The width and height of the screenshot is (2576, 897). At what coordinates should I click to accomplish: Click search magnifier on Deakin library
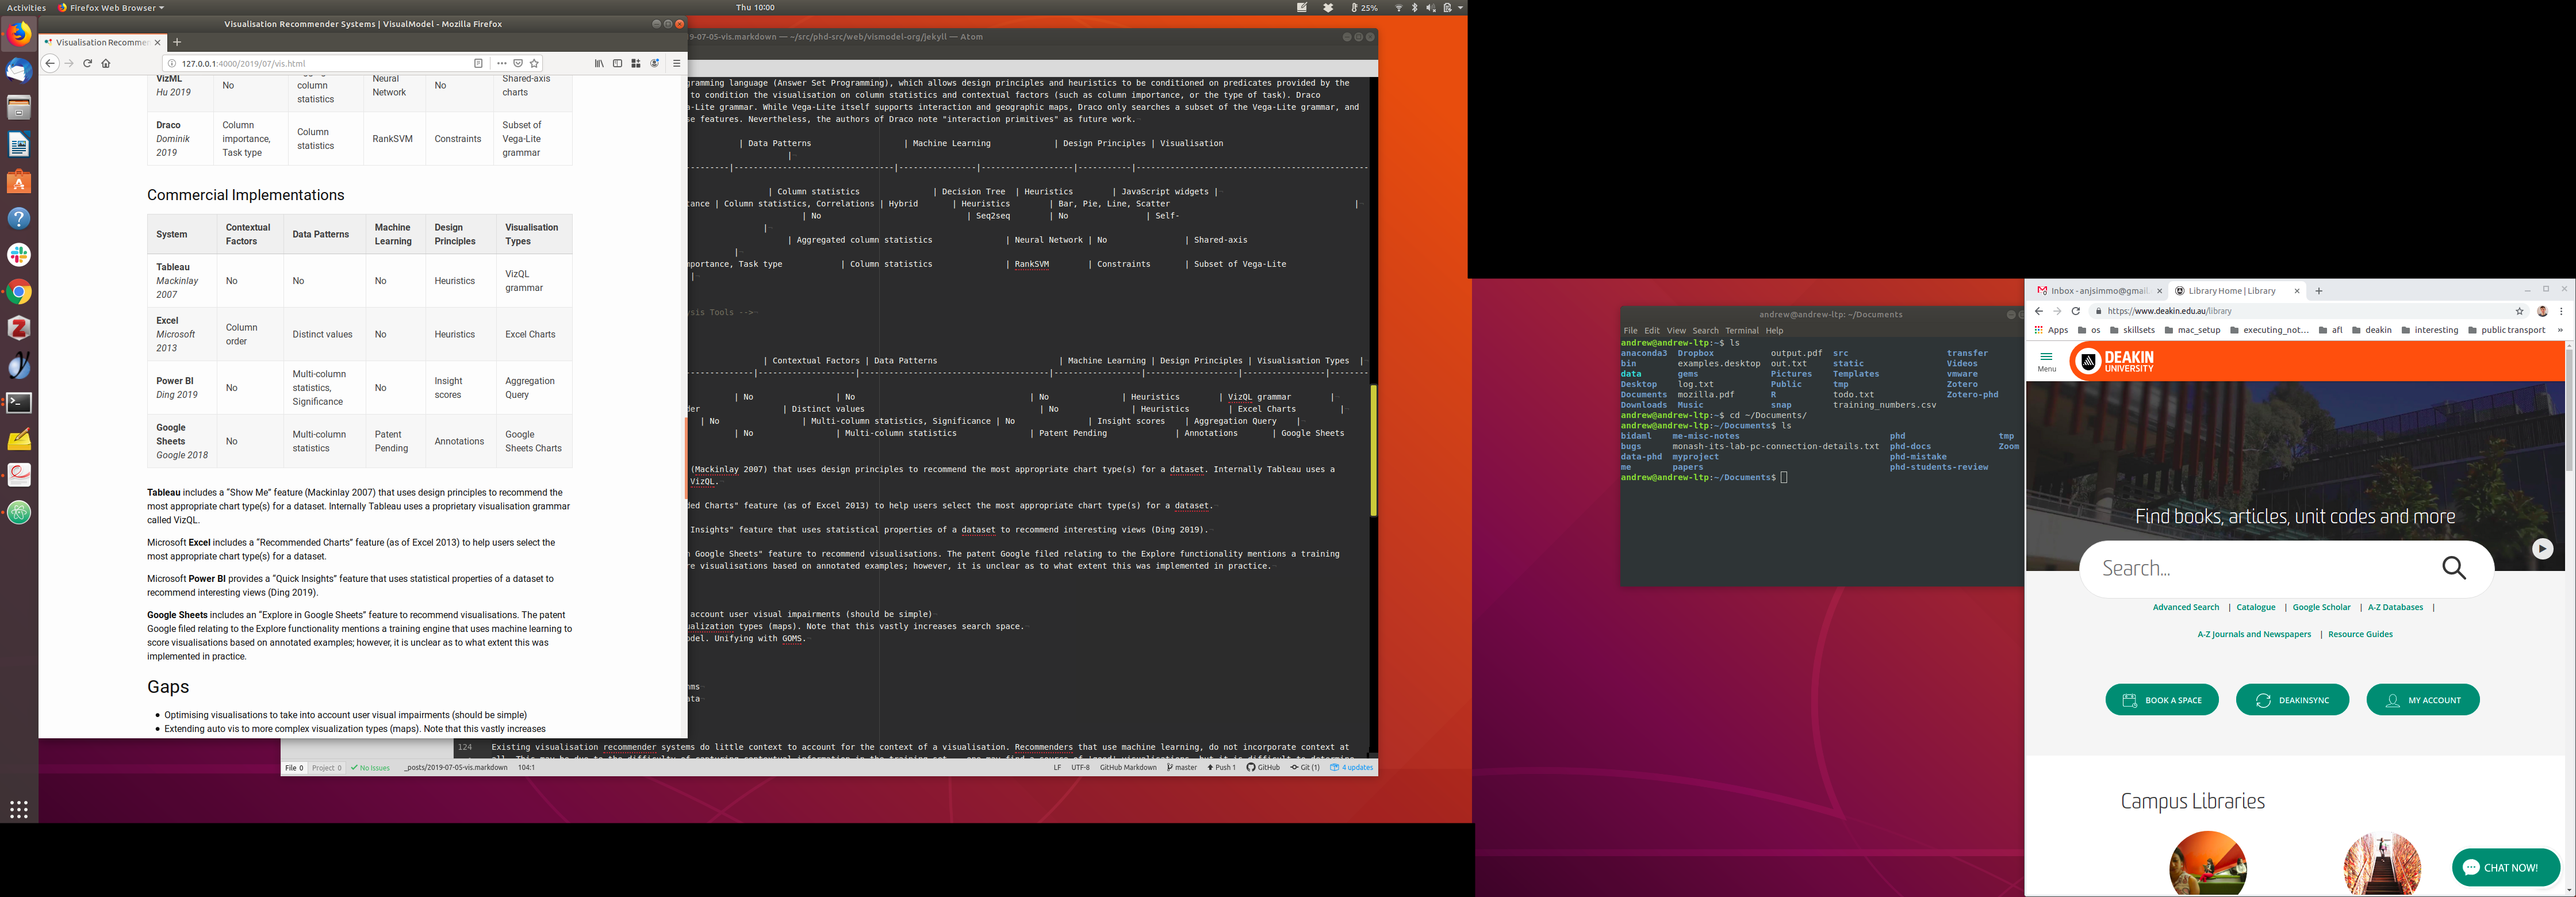2454,568
